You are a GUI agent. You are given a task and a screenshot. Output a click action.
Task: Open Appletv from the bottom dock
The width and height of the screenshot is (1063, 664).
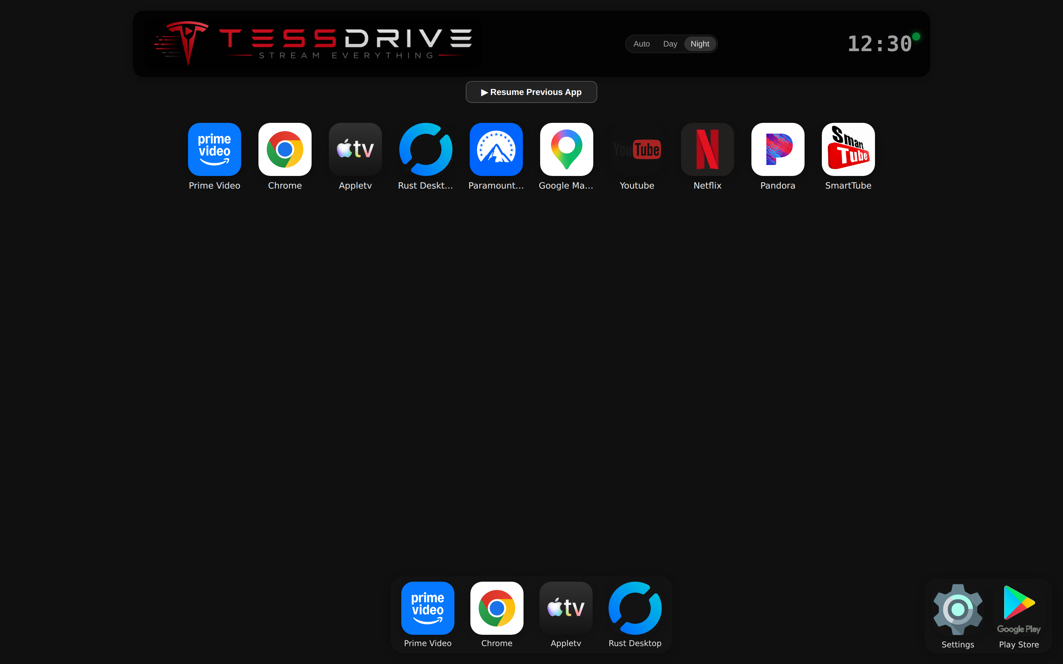pos(566,608)
